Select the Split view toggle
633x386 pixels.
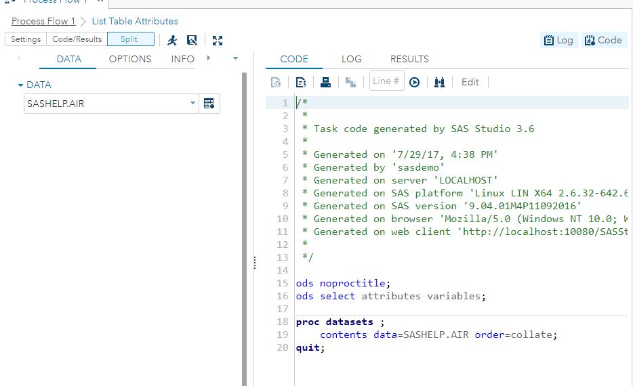click(129, 39)
